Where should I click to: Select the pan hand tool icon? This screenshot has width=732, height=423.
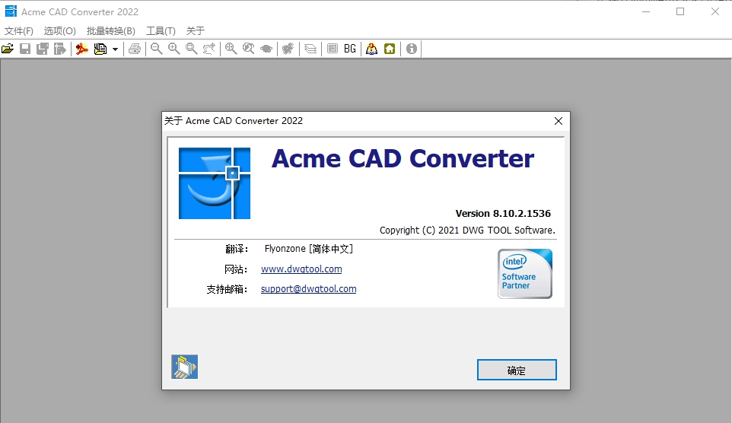pyautogui.click(x=209, y=49)
